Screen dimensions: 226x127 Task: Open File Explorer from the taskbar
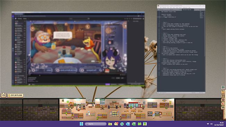coord(110,124)
